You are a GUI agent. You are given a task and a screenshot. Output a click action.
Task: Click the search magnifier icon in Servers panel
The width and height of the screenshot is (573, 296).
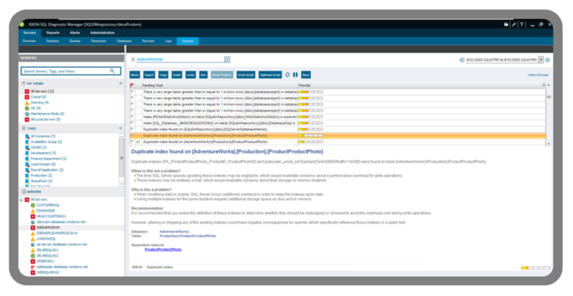pyautogui.click(x=111, y=71)
